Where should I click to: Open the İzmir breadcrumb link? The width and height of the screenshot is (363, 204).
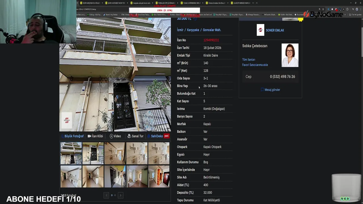point(180,30)
